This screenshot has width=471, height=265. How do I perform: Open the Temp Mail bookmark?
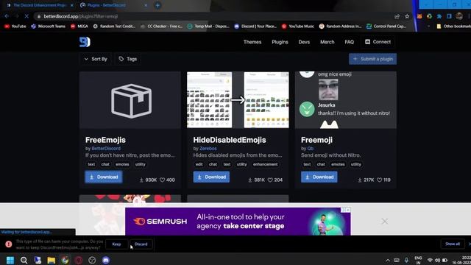pos(208,26)
